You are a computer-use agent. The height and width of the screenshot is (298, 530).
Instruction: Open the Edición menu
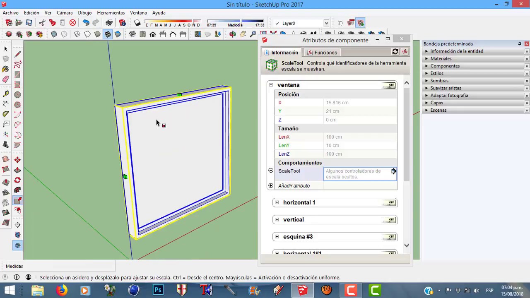pos(31,13)
